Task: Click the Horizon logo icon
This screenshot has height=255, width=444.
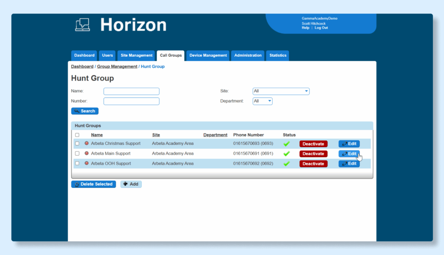Action: click(82, 25)
